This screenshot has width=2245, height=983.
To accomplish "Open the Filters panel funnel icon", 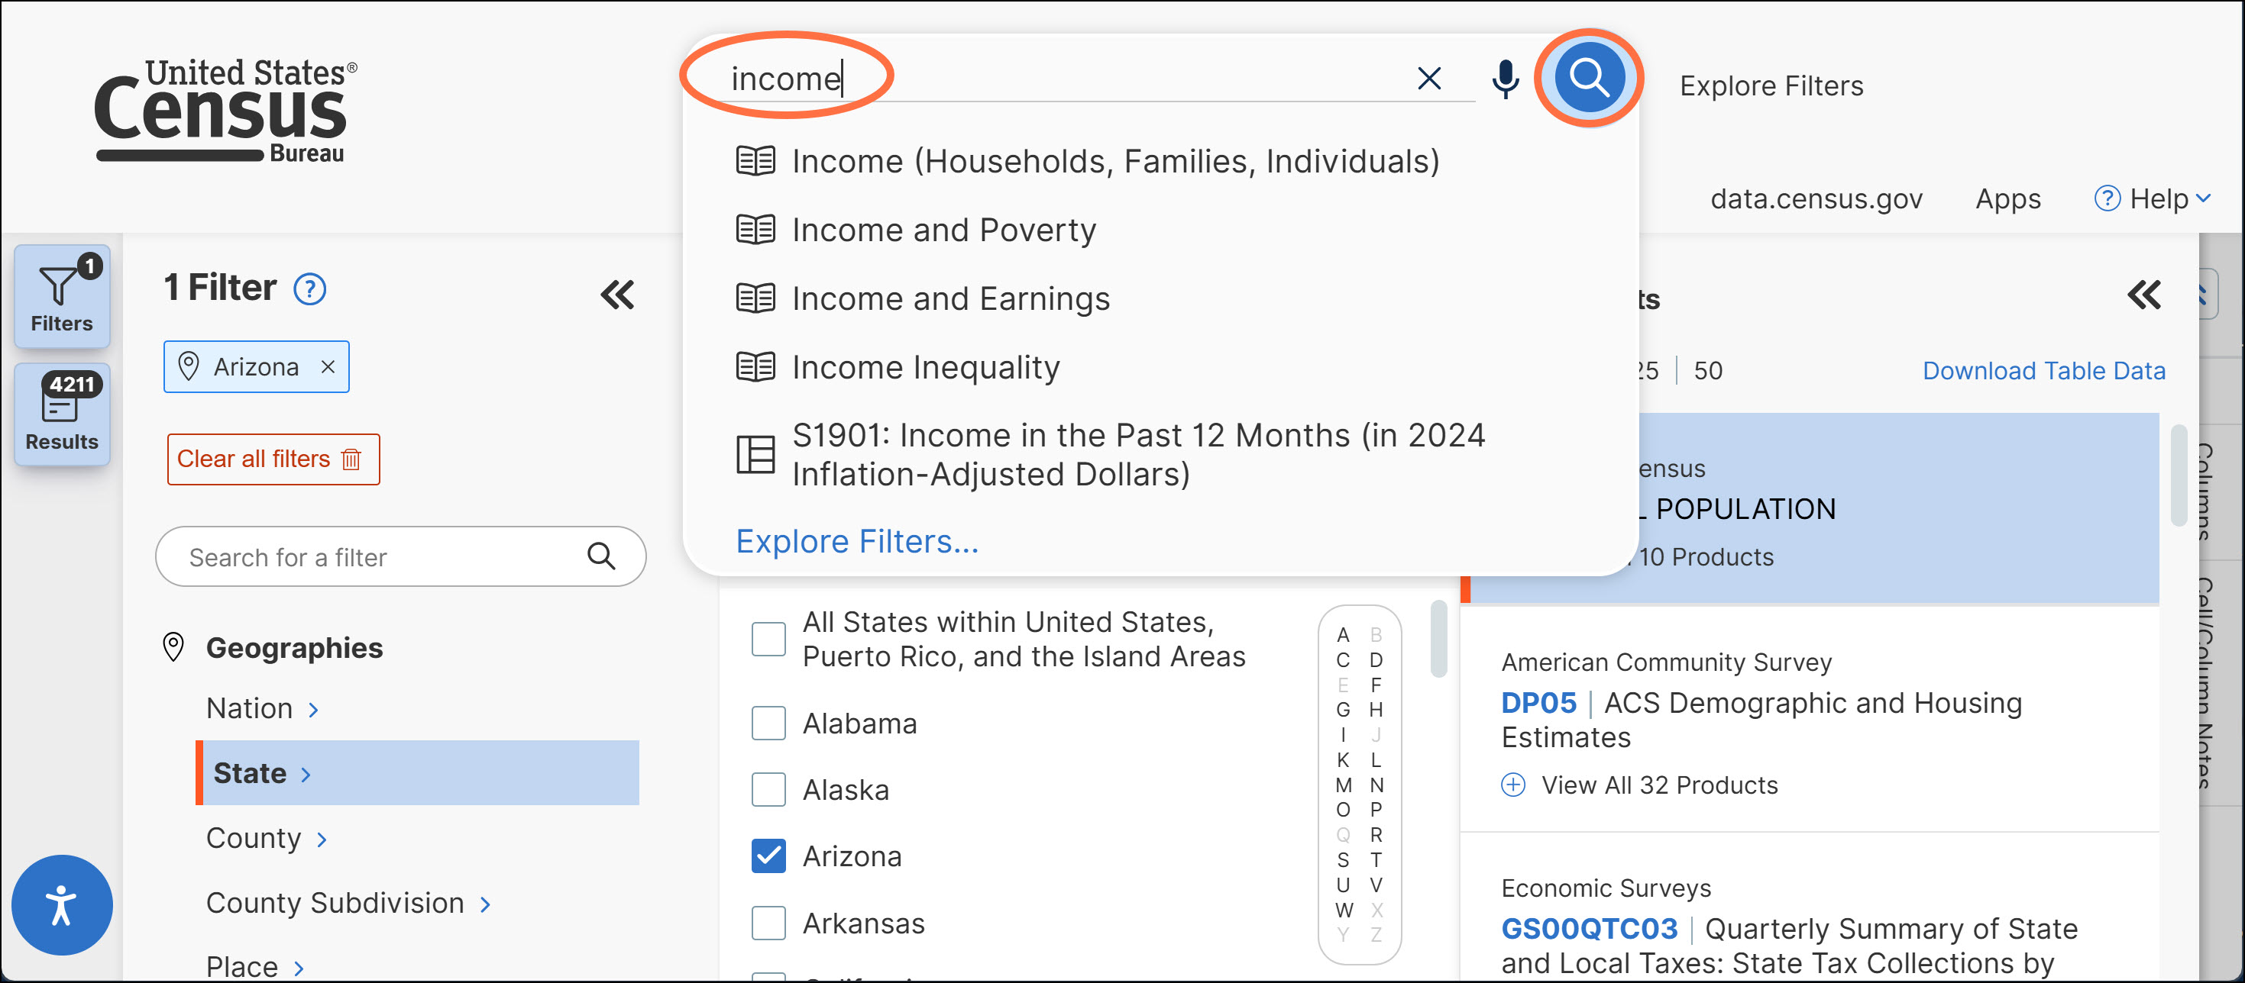I will click(x=61, y=297).
